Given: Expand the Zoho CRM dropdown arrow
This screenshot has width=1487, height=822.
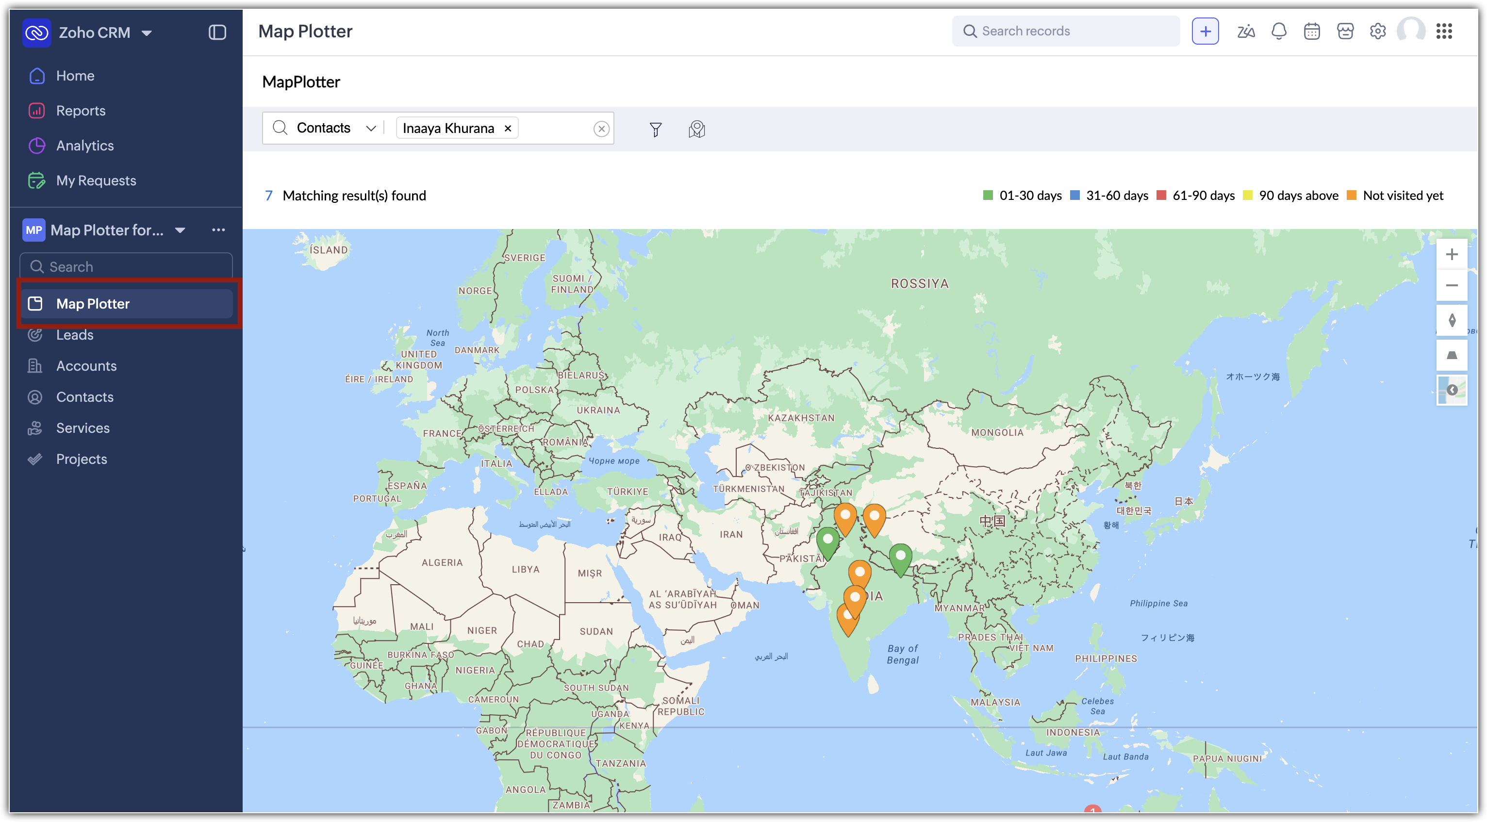Looking at the screenshot, I should tap(147, 33).
